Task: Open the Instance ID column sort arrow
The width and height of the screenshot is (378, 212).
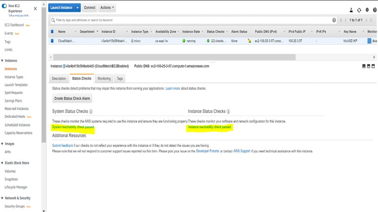Action: [x=127, y=32]
